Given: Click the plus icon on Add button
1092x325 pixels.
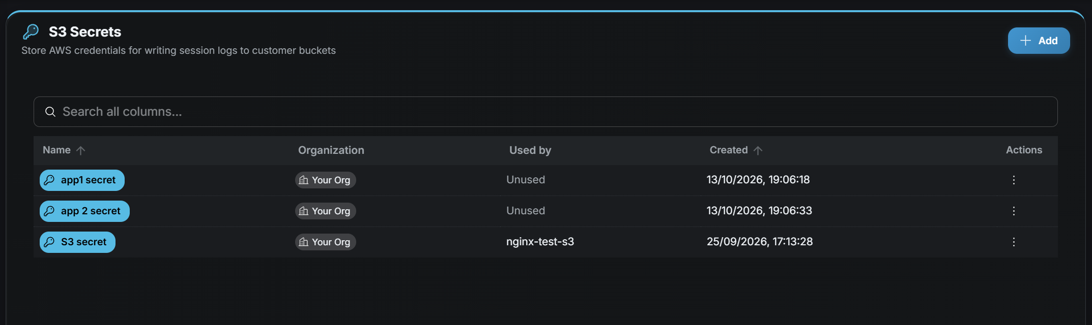Looking at the screenshot, I should [x=1026, y=41].
